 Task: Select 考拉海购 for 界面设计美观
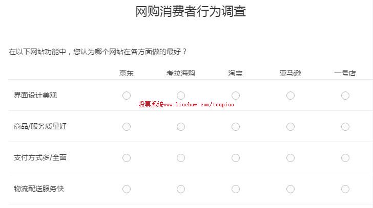181,96
